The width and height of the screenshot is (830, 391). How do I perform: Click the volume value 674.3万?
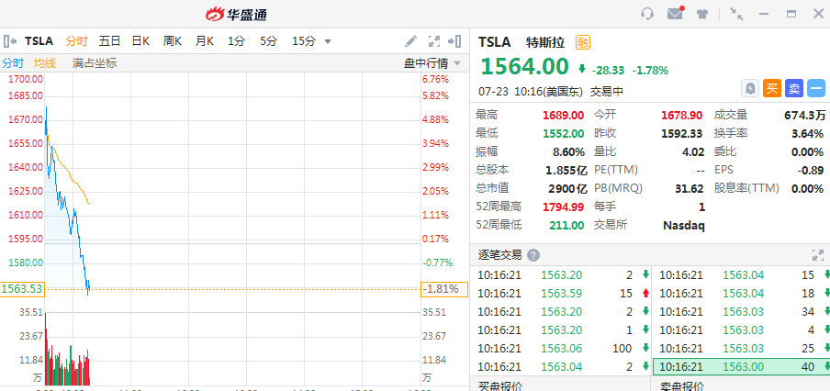tap(804, 116)
